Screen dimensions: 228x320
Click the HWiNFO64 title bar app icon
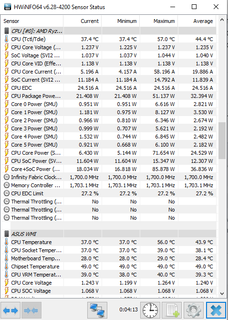8,7
